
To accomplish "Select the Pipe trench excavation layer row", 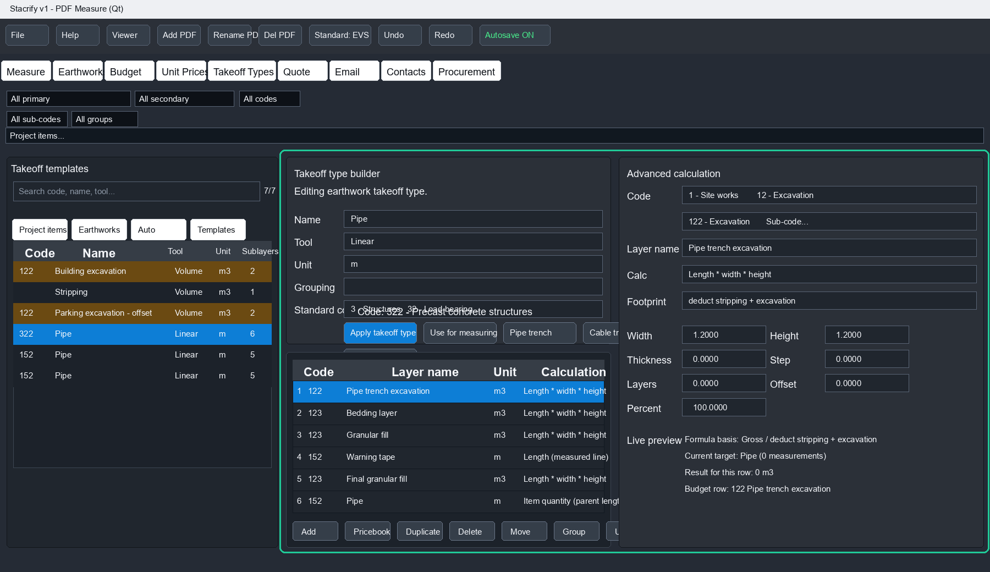I will click(x=449, y=392).
